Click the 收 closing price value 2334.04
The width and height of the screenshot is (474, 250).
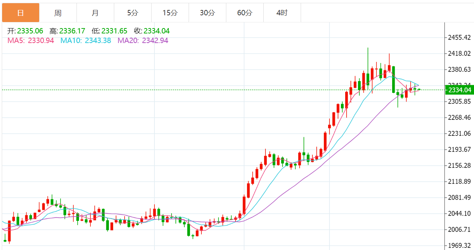[x=157, y=31]
